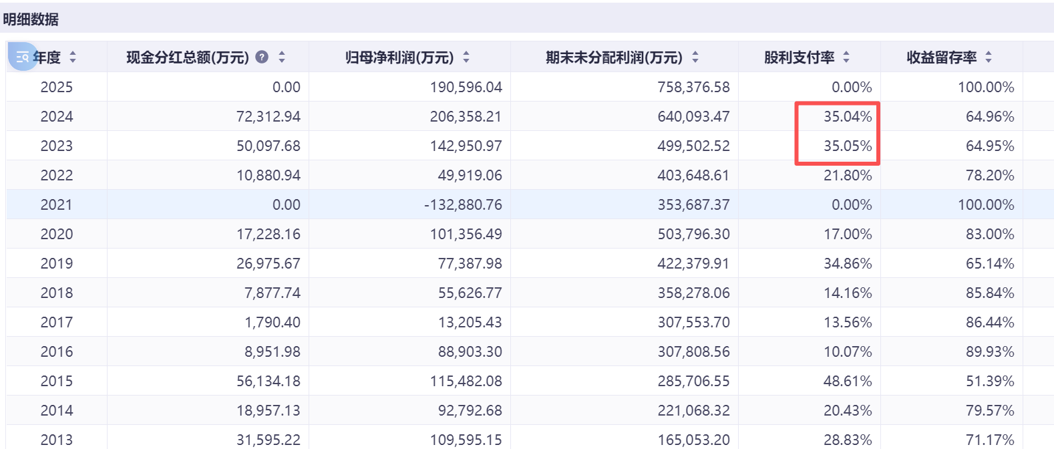
Task: Select the 2024 year cell
Action: click(x=57, y=116)
